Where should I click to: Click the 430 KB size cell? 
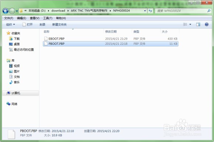tap(173, 39)
